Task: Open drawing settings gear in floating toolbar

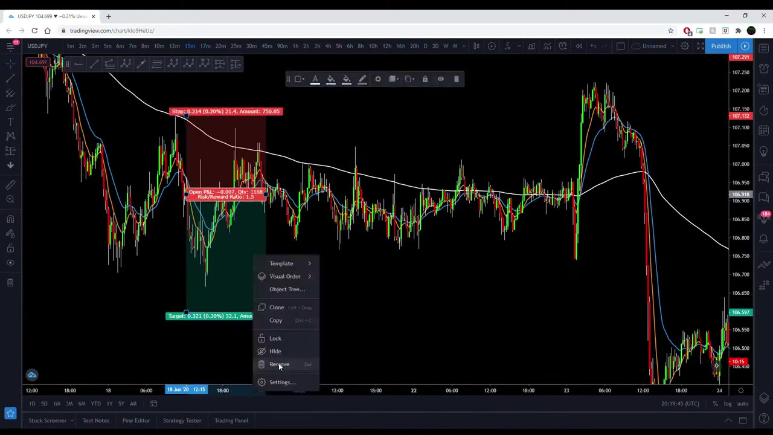Action: (378, 79)
